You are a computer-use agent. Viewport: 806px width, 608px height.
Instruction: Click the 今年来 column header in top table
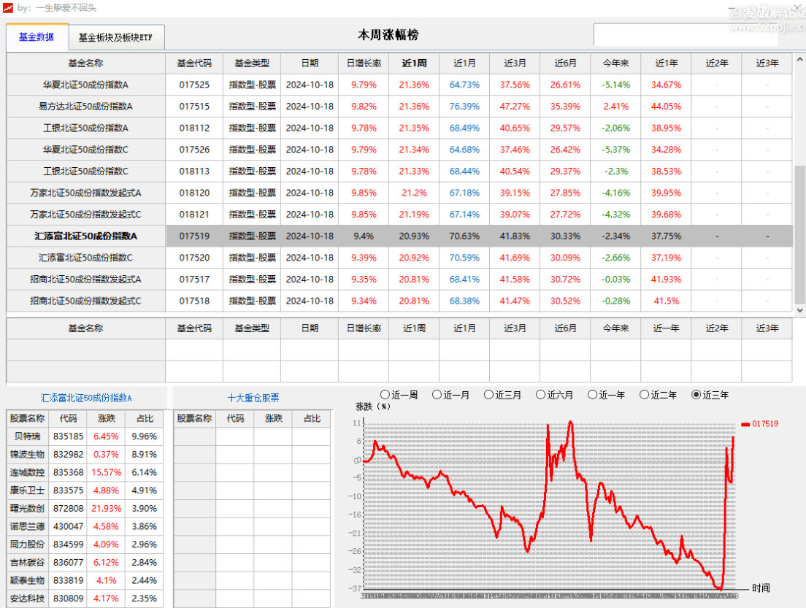[615, 64]
